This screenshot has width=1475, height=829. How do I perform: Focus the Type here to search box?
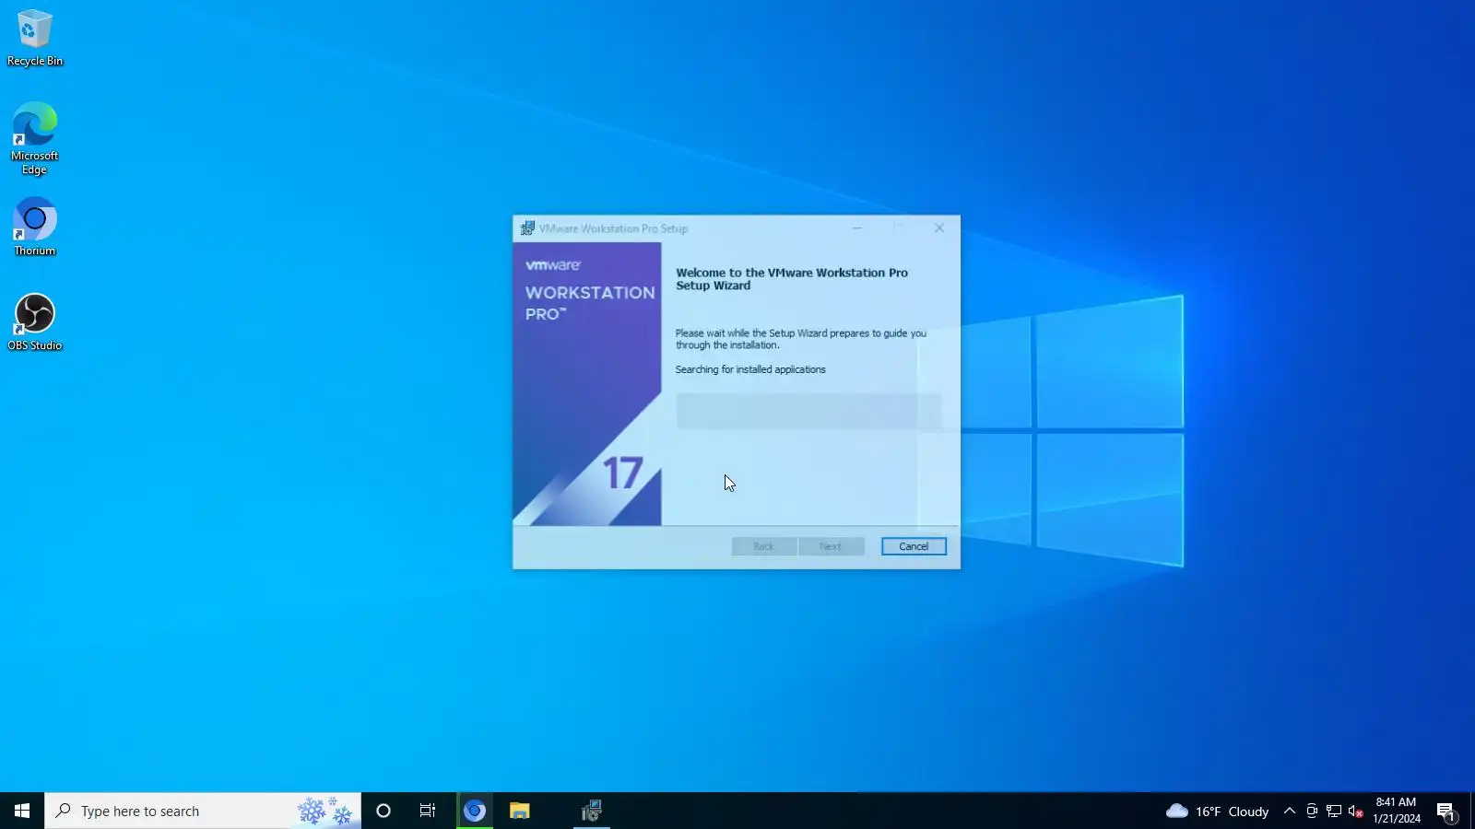coord(203,811)
